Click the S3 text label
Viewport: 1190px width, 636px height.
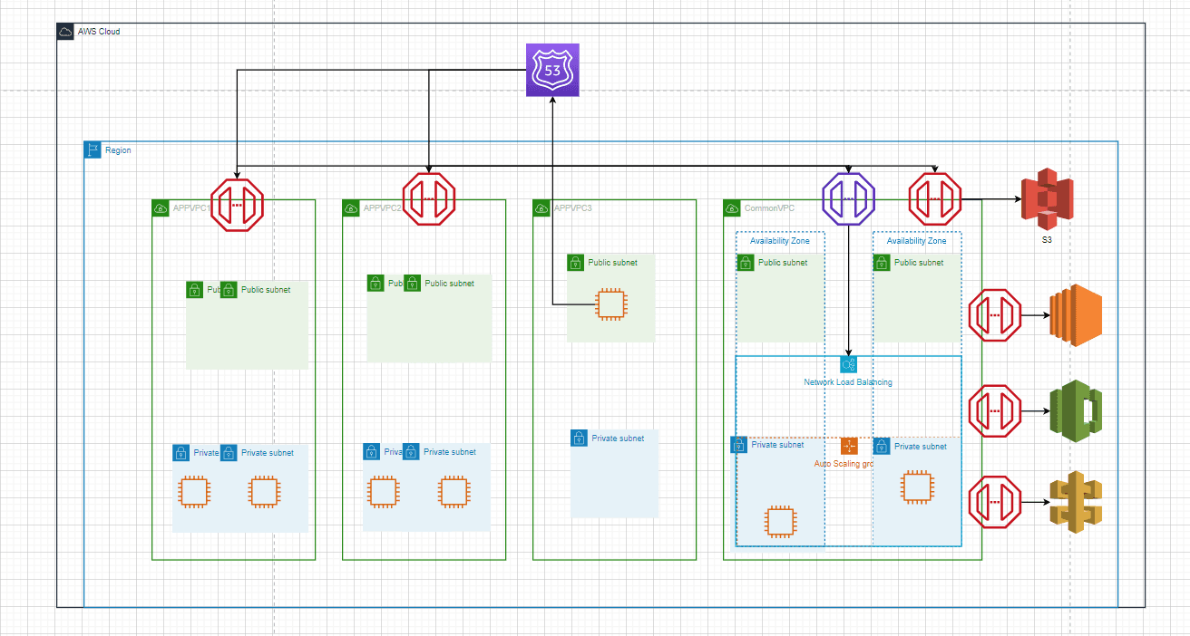[x=1046, y=240]
